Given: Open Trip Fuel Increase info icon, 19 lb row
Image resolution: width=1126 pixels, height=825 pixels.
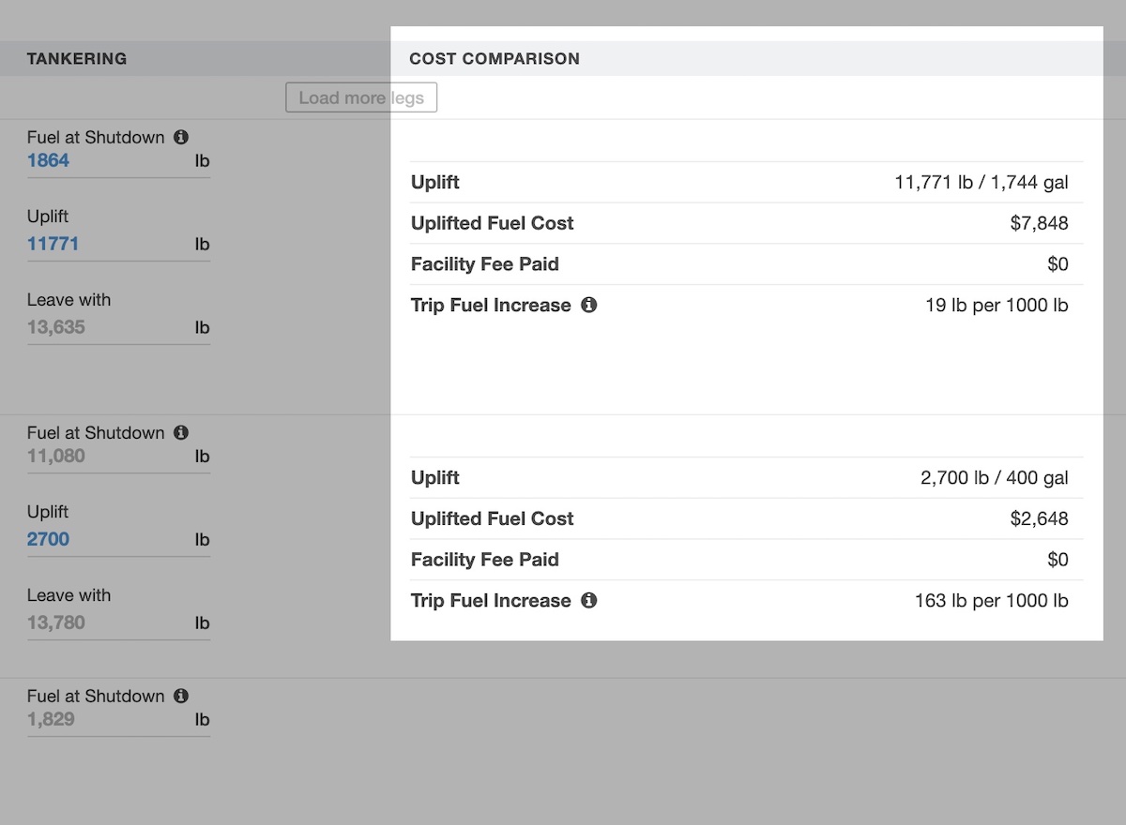Looking at the screenshot, I should 588,305.
